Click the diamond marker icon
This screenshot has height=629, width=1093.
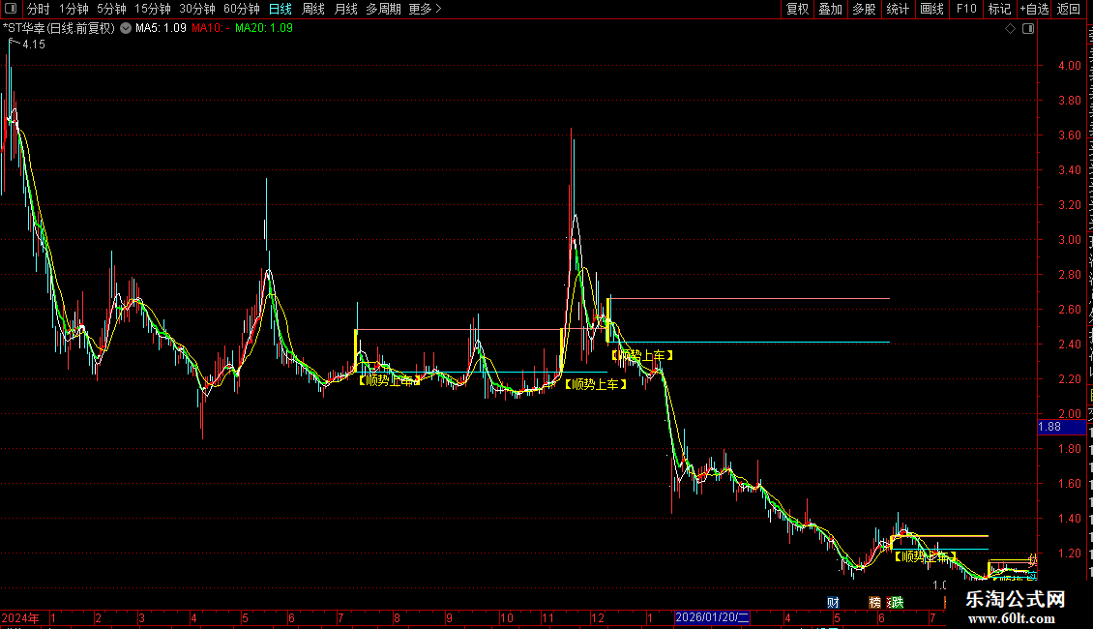[x=1010, y=29]
